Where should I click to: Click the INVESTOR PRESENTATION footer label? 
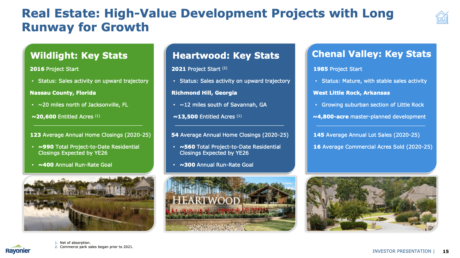pyautogui.click(x=402, y=251)
